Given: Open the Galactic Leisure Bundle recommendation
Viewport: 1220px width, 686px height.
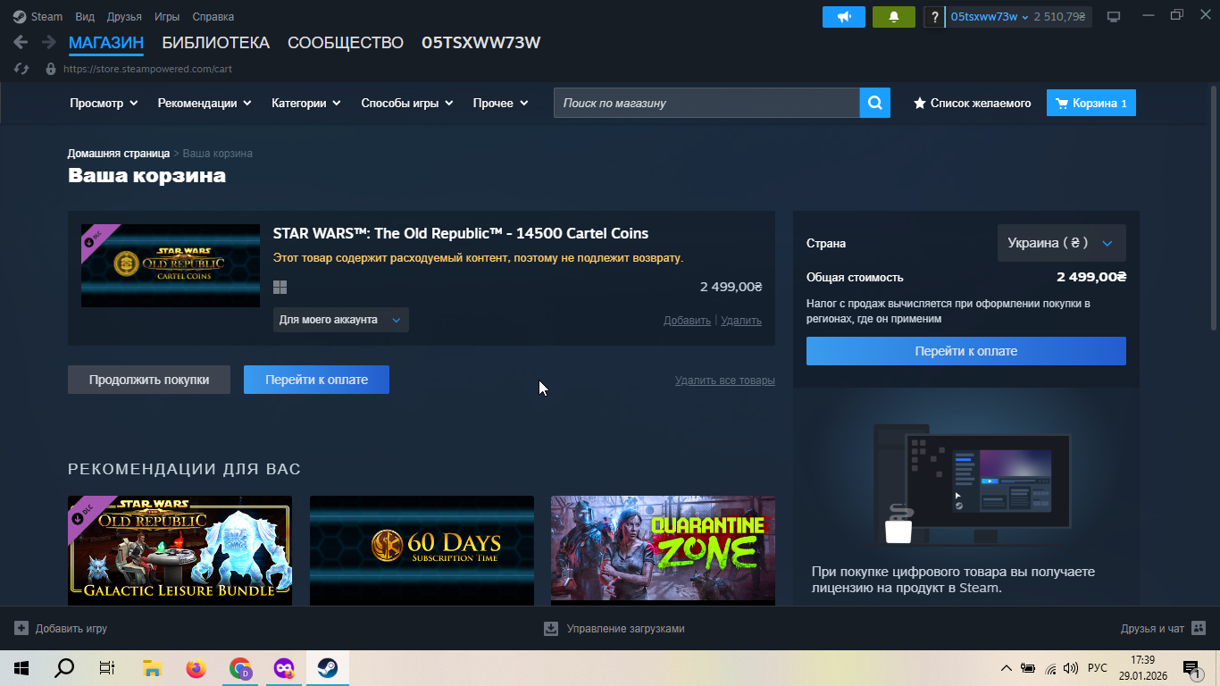Looking at the screenshot, I should [180, 550].
